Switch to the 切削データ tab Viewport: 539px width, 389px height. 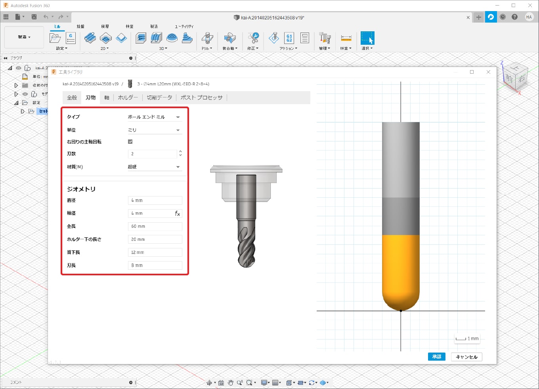(159, 97)
